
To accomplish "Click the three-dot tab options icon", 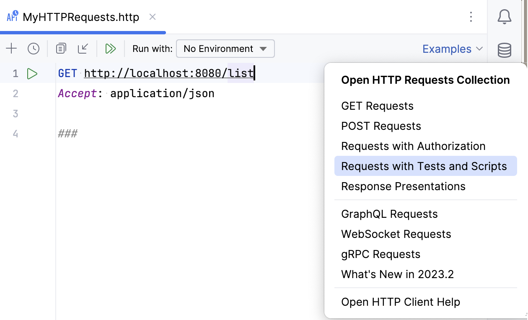I will coord(471,17).
